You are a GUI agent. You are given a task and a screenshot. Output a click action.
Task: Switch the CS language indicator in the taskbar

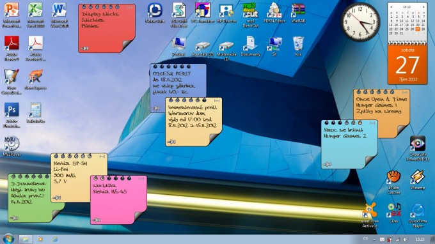point(365,239)
